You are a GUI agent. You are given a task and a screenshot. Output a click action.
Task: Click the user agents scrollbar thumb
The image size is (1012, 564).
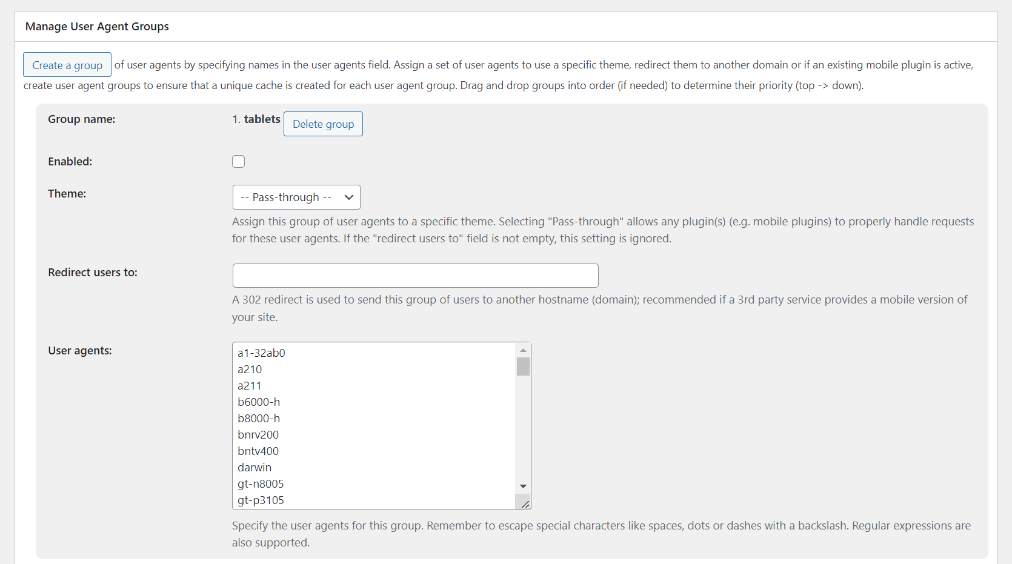pos(523,367)
